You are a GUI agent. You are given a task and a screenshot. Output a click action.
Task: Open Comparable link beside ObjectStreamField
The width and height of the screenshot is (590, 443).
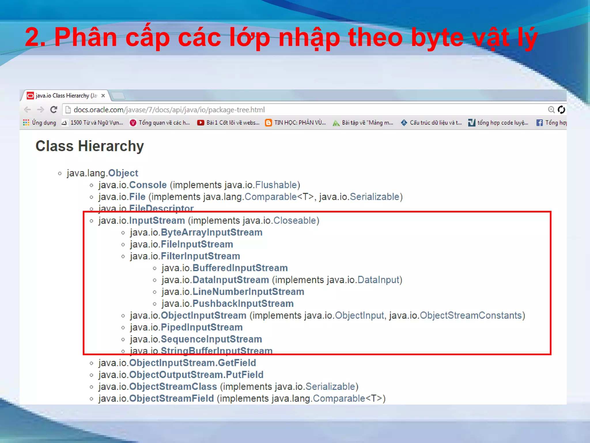pos(339,398)
